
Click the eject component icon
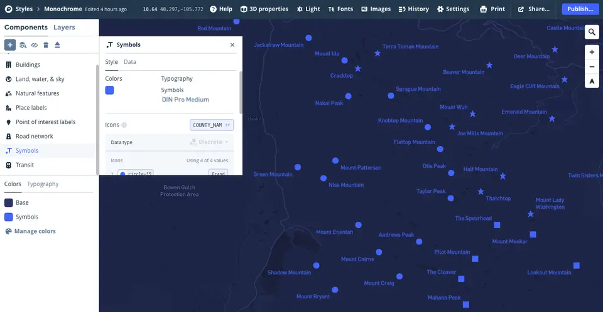coord(57,45)
